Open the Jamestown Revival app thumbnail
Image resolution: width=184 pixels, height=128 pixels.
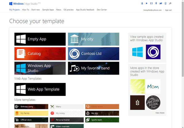(153, 102)
